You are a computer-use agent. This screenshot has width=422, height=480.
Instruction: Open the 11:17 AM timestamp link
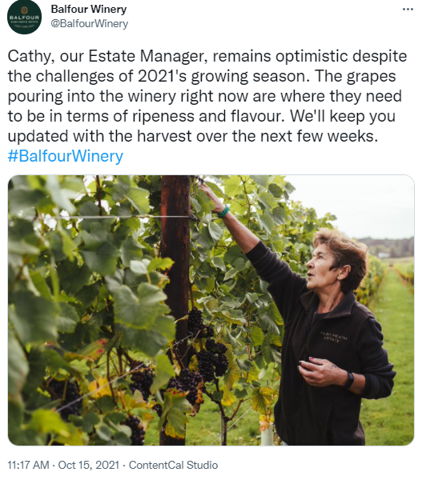coord(28,465)
